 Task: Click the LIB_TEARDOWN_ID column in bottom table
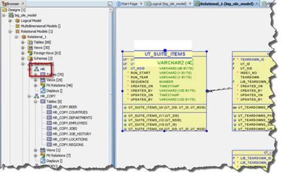click(256, 158)
